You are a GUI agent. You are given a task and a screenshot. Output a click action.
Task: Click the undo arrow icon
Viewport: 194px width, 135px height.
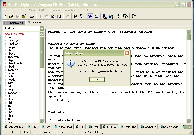pos(67,16)
